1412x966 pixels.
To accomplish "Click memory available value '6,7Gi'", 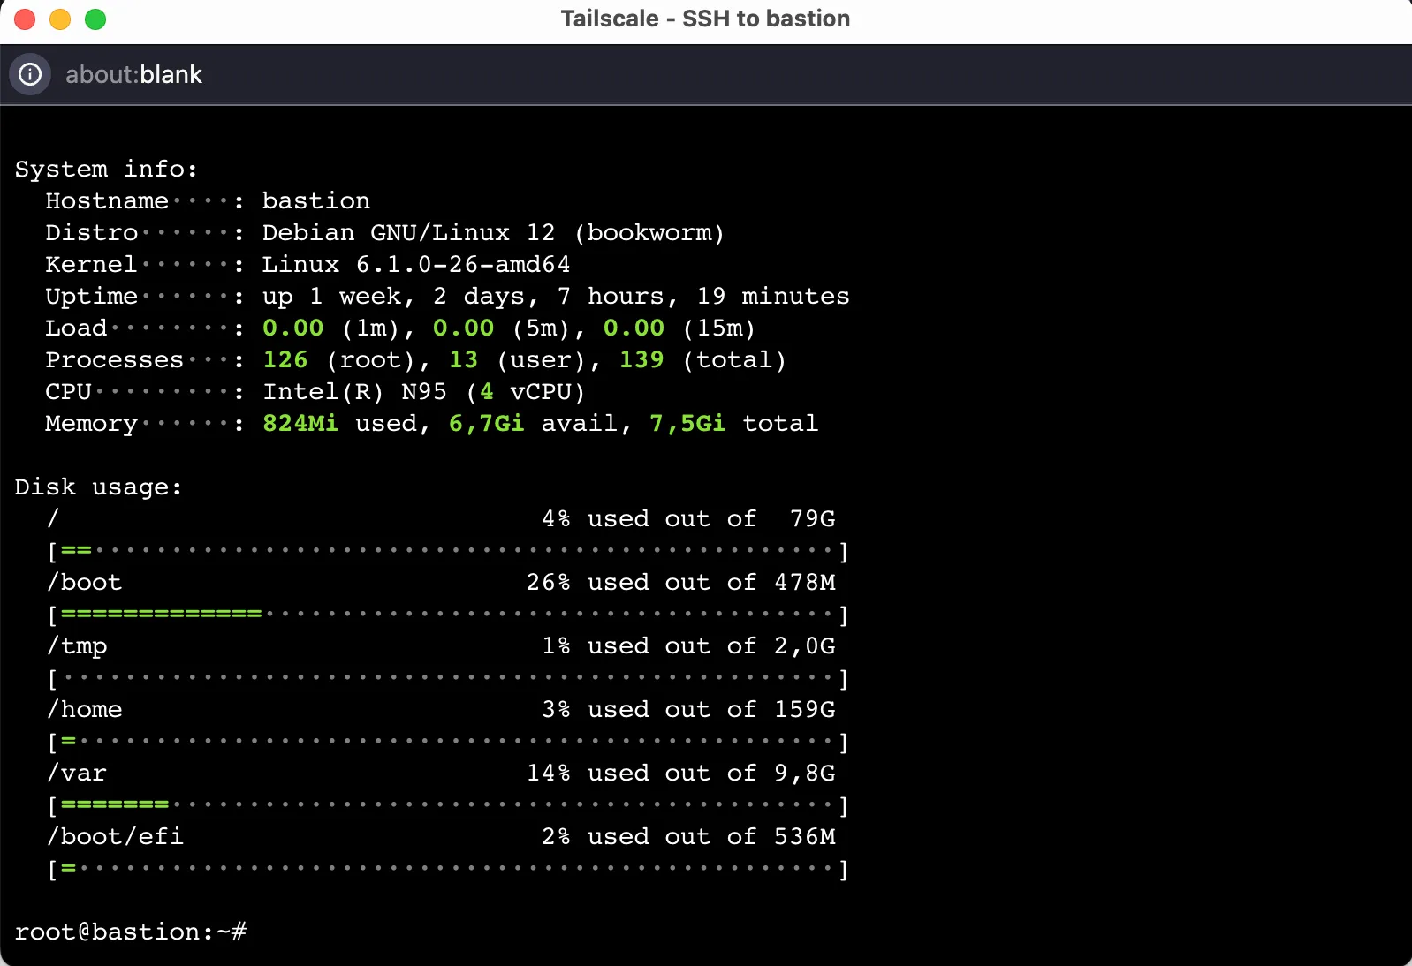I will coord(486,424).
